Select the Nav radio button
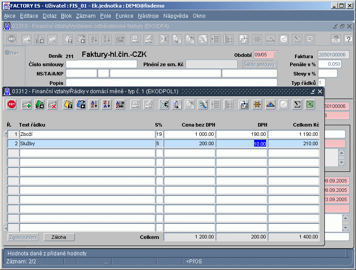This screenshot has width=356, height=270. click(x=7, y=52)
